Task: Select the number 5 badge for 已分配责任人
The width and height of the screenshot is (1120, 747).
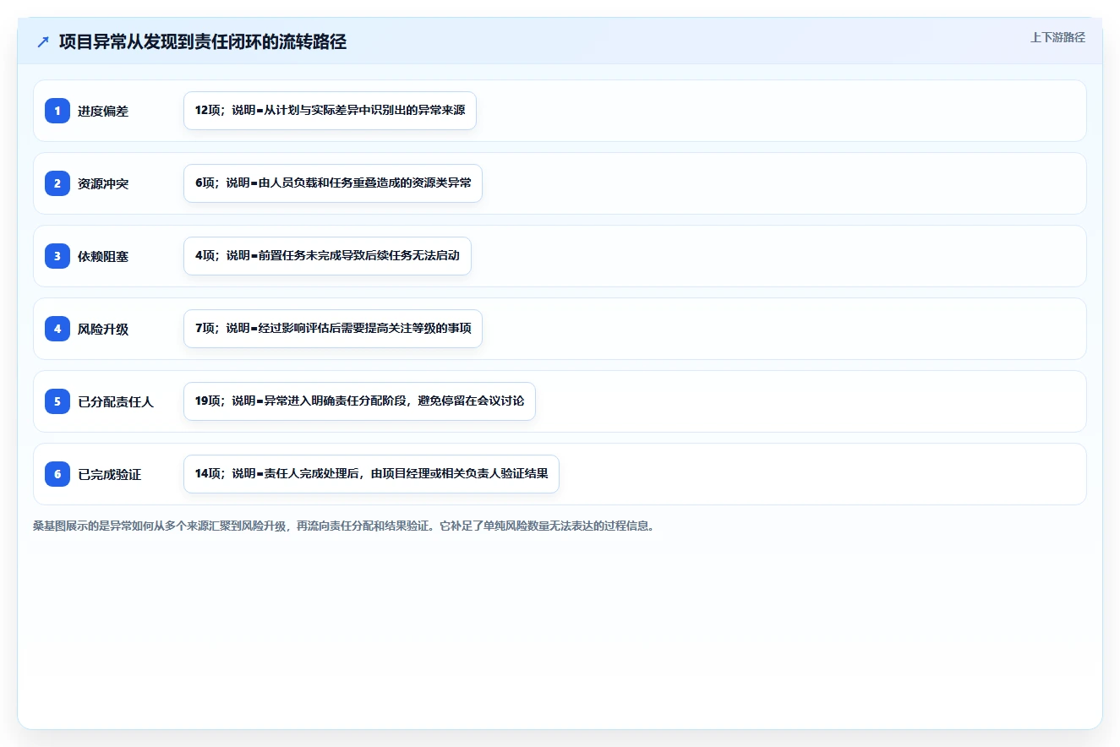Action: click(x=57, y=401)
